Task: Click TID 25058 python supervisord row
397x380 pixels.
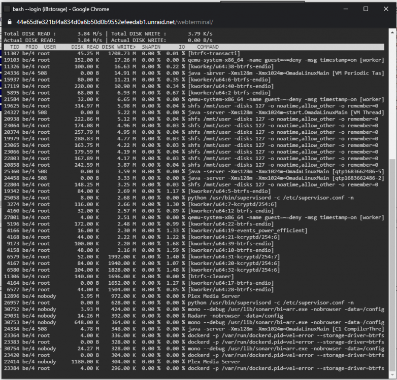Action: pos(179,198)
